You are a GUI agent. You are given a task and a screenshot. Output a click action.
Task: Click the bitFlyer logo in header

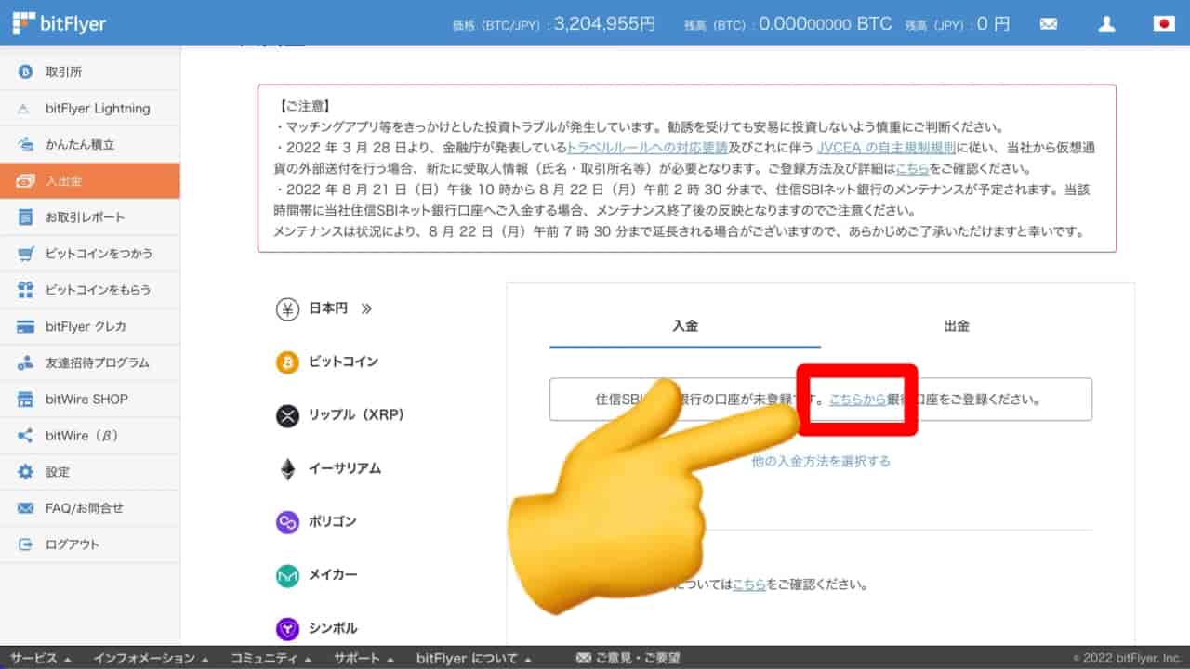[59, 23]
